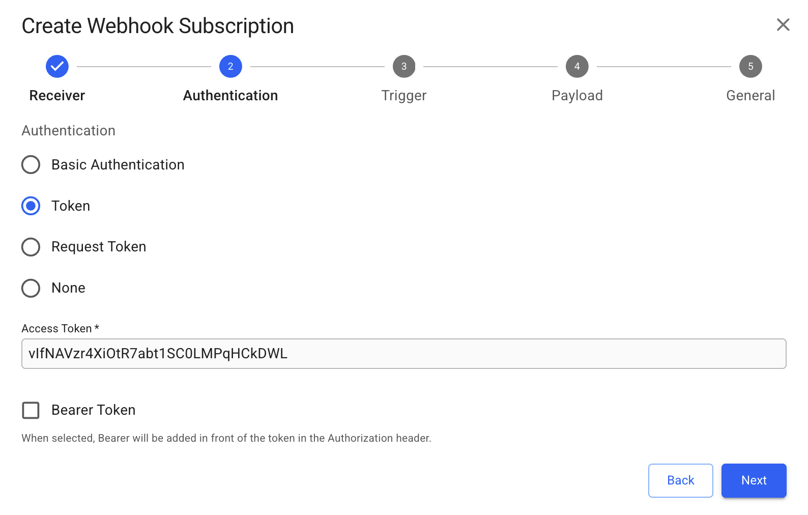The height and width of the screenshot is (515, 808).
Task: Click the General step label
Action: 751,96
